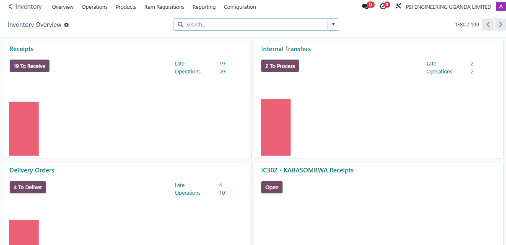The image size is (506, 245).
Task: Click the debug tools wrench icon
Action: tap(398, 7)
